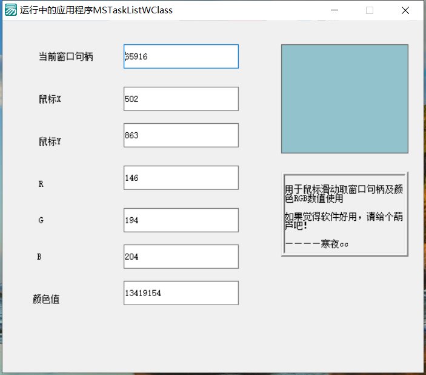Click the G label text
Image resolution: width=426 pixels, height=375 pixels.
coord(41,220)
